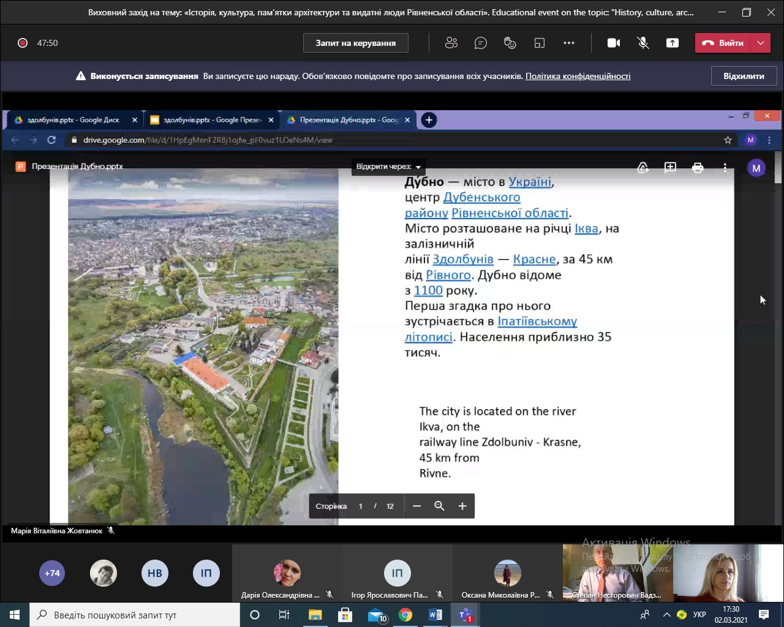Open the reactions and raise hand menu
This screenshot has width=784, height=627.
point(510,43)
